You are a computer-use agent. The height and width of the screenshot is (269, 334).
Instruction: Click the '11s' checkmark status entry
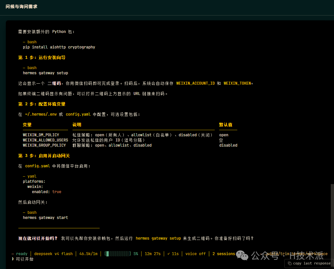(x=173, y=253)
